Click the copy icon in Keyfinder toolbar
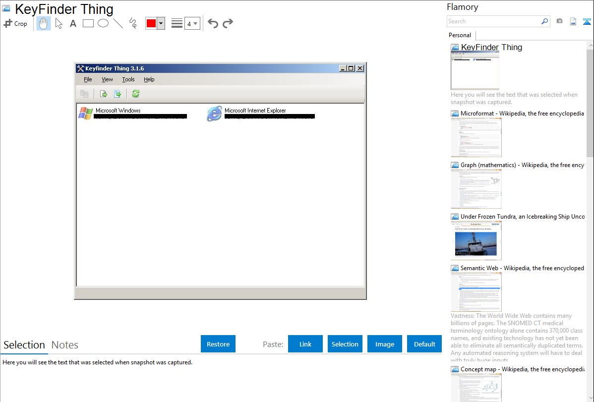594x402 pixels. pyautogui.click(x=84, y=94)
